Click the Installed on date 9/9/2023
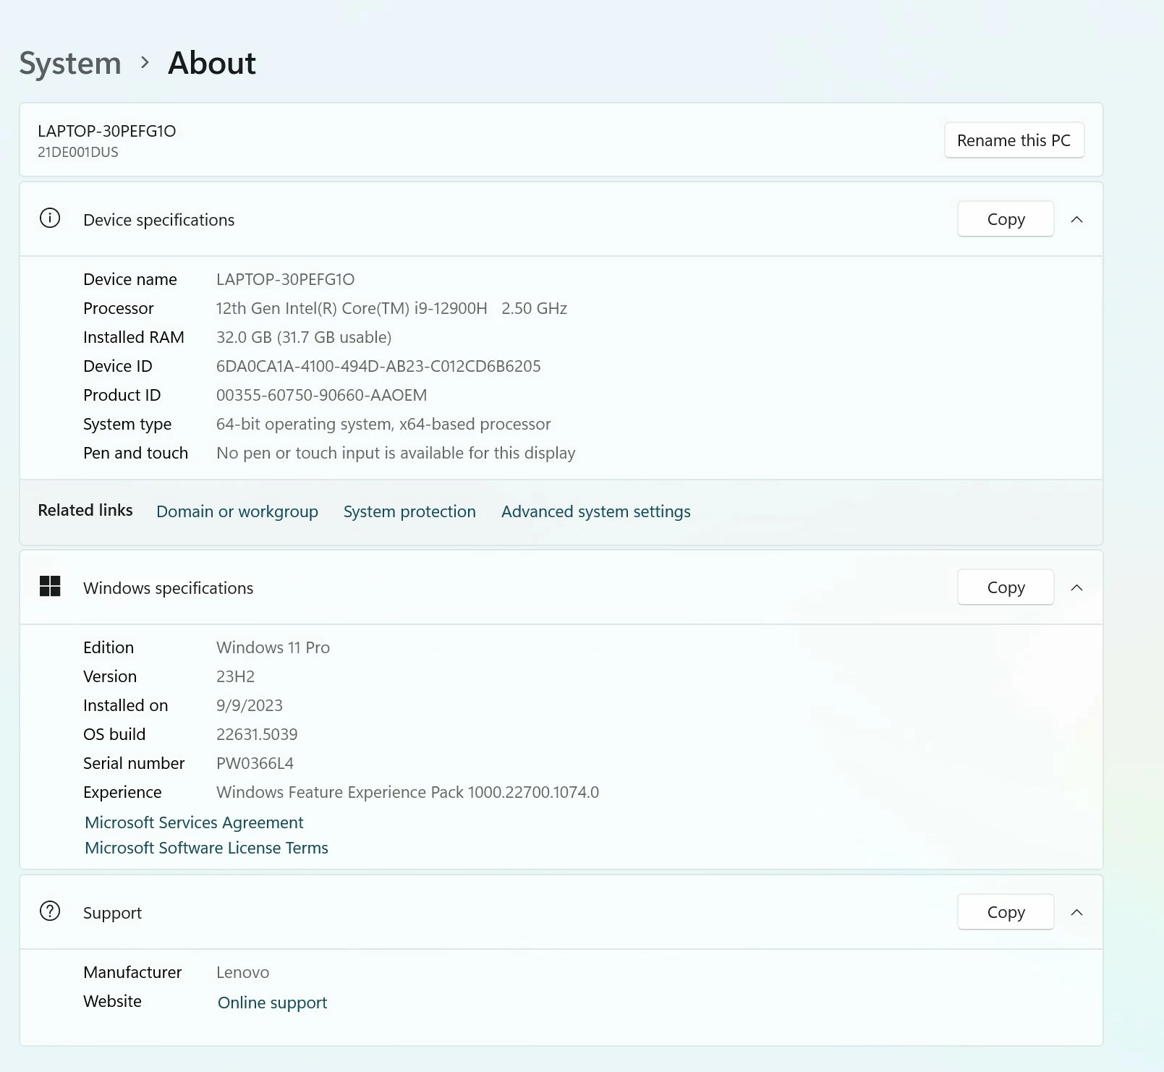Image resolution: width=1164 pixels, height=1072 pixels. (250, 705)
